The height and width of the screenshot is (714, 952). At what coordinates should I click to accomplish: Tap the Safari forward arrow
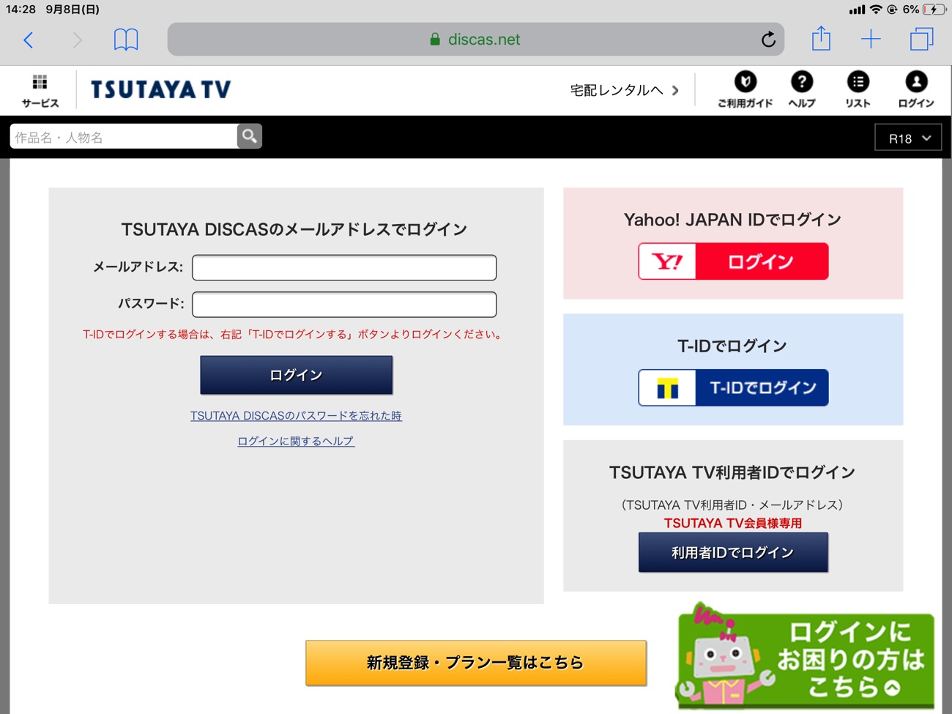(x=77, y=40)
